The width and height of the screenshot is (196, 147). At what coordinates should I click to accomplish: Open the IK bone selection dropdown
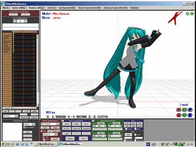click(x=56, y=134)
